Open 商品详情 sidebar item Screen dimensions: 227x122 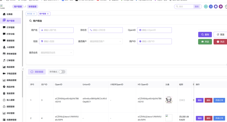point(10,87)
